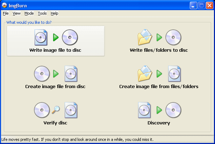The height and width of the screenshot is (144, 215).
Task: Open the File menu
Action: 6,13
